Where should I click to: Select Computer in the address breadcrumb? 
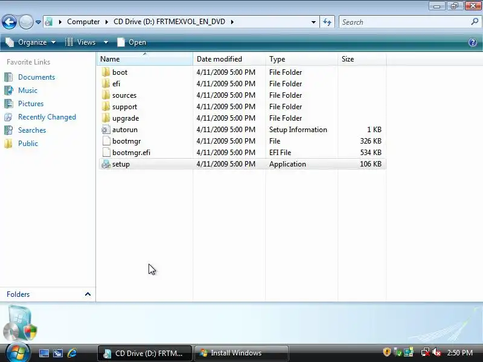[83, 22]
